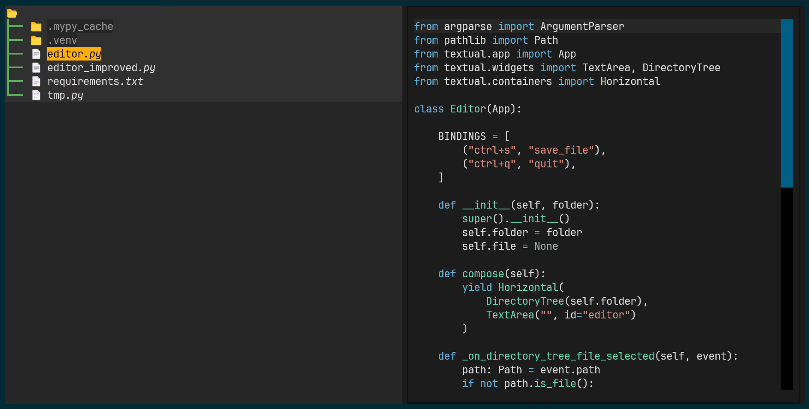
Task: Click the .venv folder icon
Action: pos(36,41)
